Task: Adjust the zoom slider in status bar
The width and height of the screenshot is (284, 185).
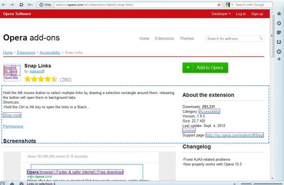Action: pos(252,184)
